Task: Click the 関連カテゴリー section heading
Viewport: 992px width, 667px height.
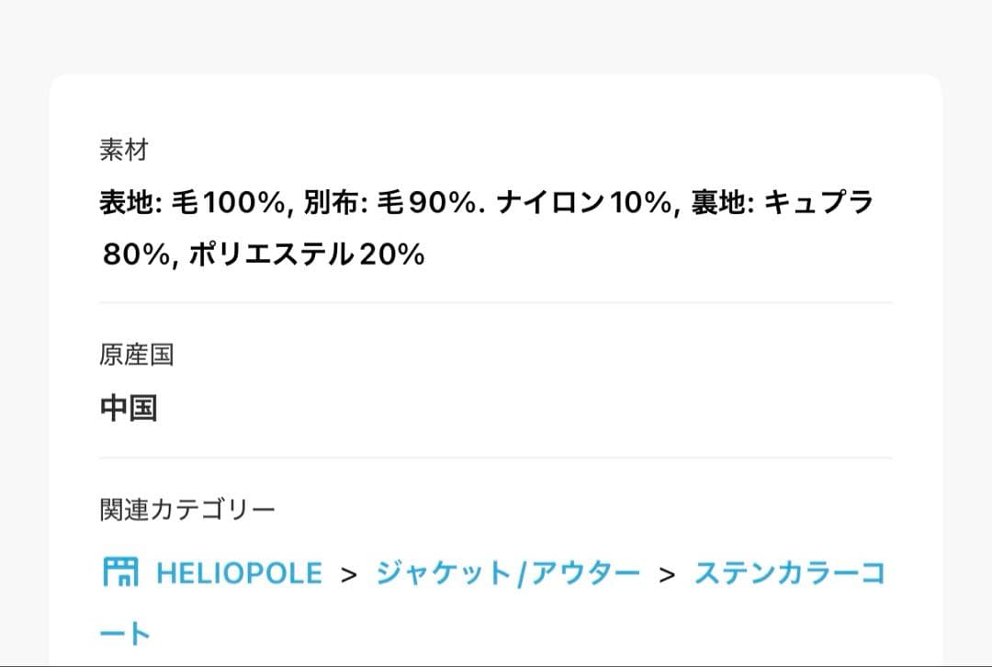Action: (186, 509)
